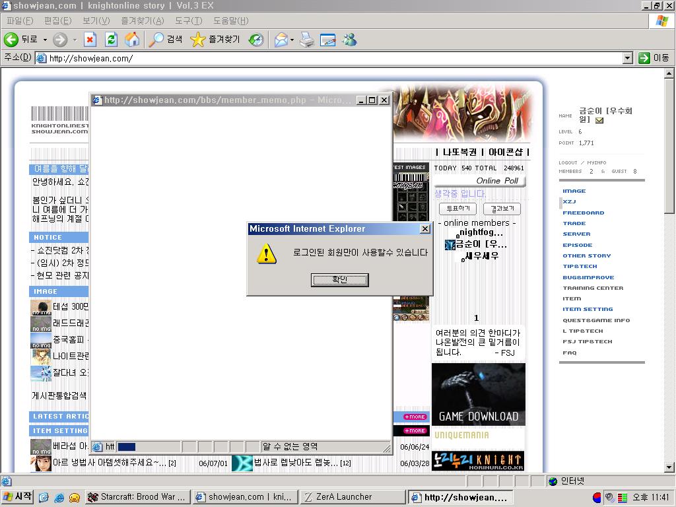676x507 pixels.
Task: Open the IMAGE sidebar link
Action: pyautogui.click(x=574, y=191)
